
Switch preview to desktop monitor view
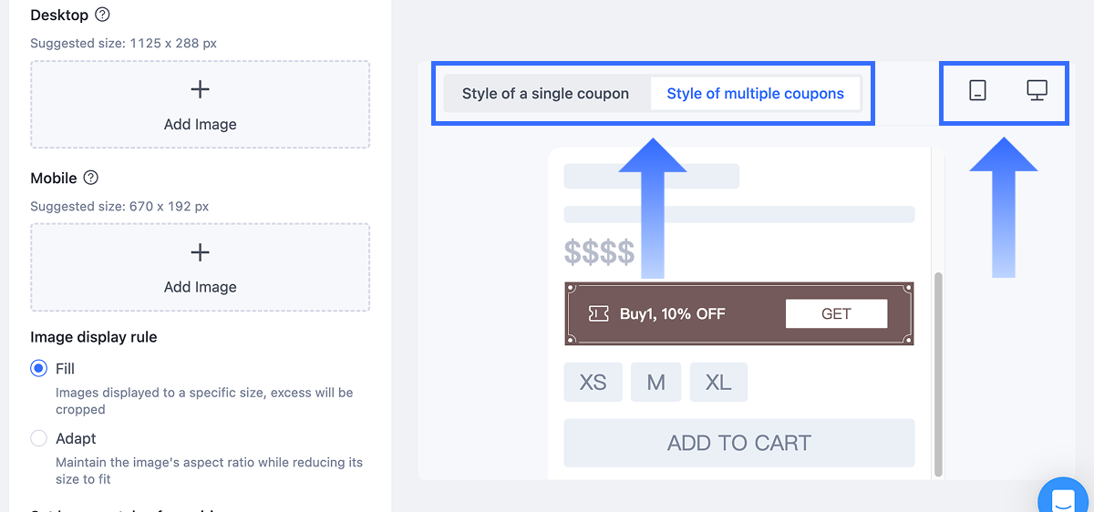point(1037,90)
